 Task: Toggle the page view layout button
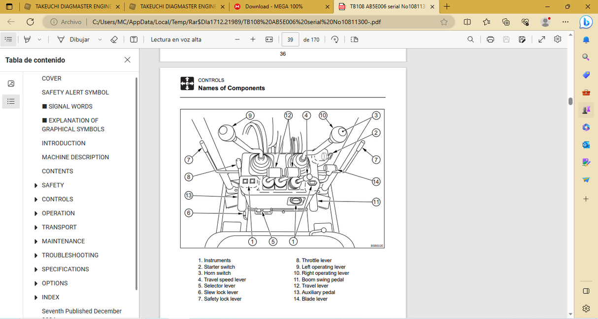point(354,39)
